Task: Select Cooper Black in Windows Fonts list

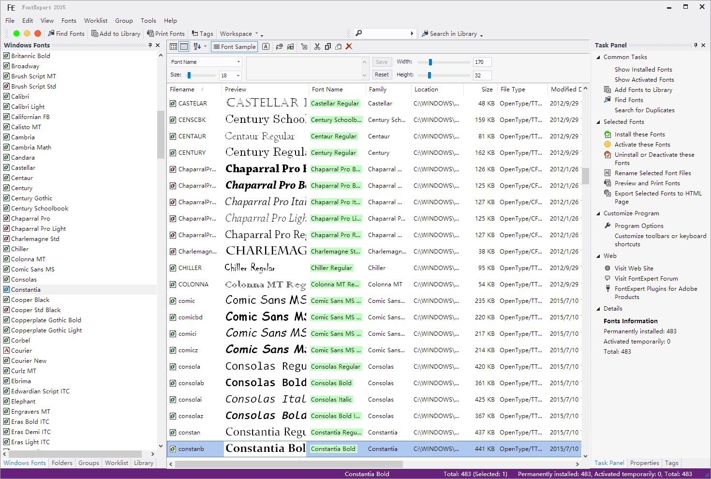Action: tap(30, 300)
